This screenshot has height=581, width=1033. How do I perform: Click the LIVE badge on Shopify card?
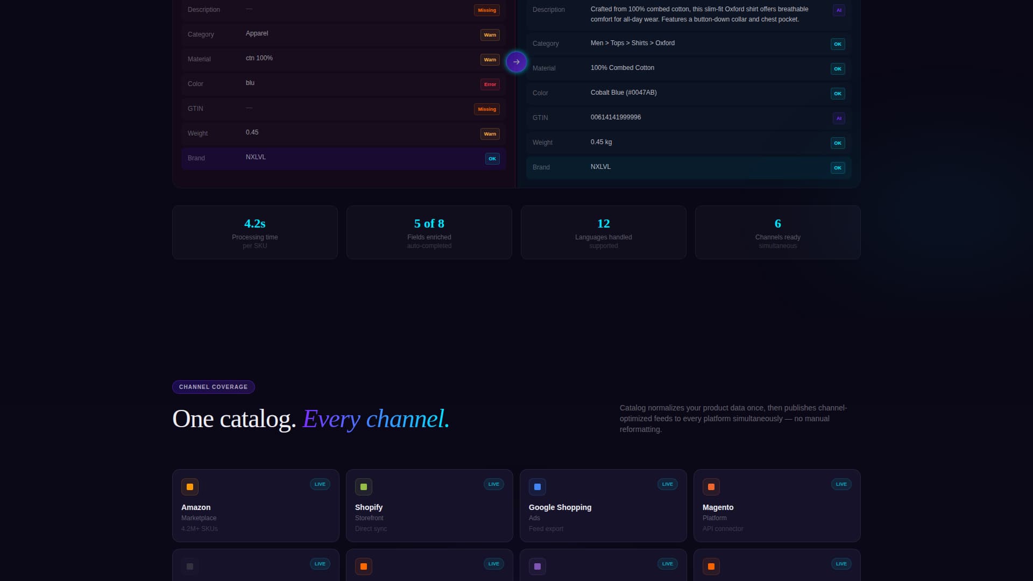(494, 484)
